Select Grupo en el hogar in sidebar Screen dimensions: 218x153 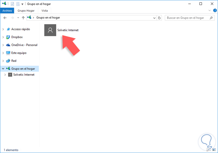[x=23, y=69]
